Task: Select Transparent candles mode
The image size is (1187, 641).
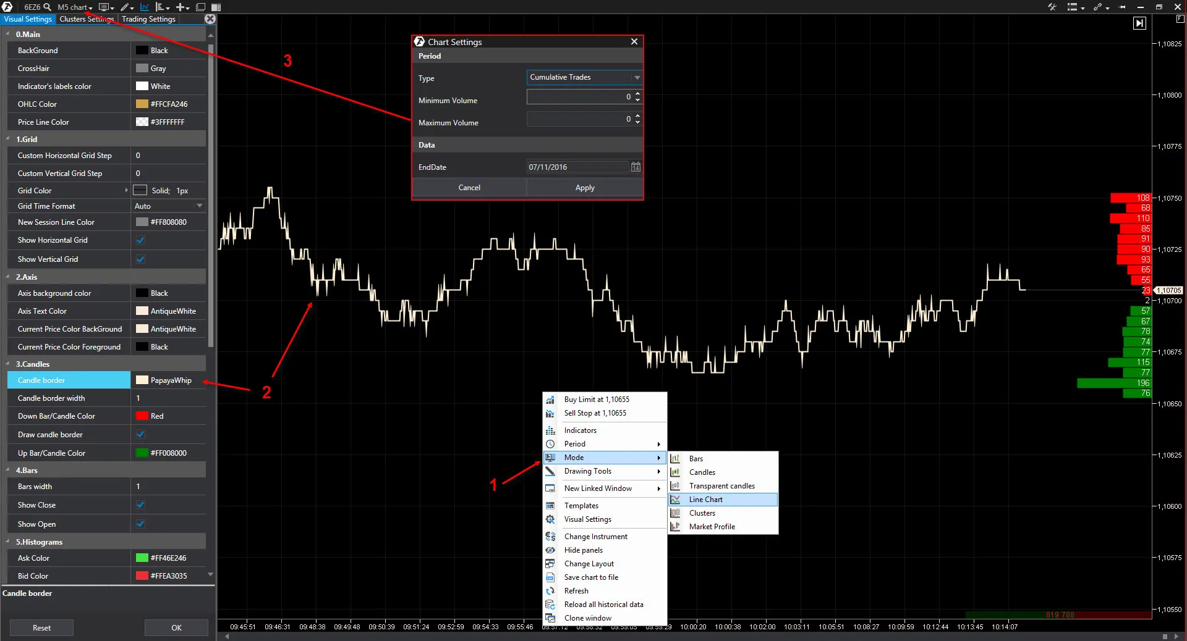Action: pyautogui.click(x=723, y=486)
